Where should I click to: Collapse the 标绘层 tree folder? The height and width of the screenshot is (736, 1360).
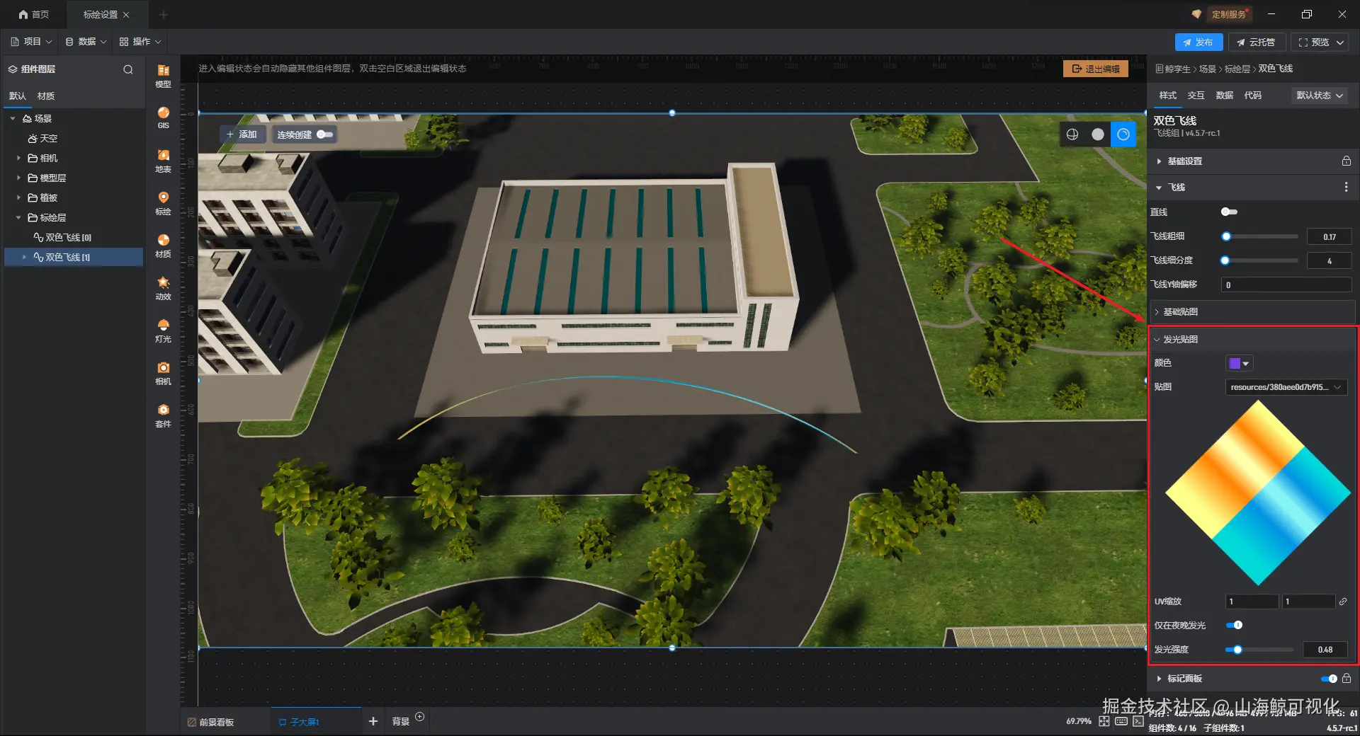click(18, 218)
